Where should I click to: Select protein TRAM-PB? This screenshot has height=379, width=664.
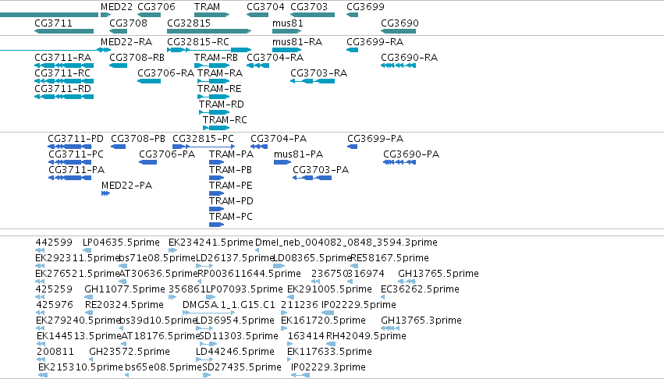click(x=231, y=170)
